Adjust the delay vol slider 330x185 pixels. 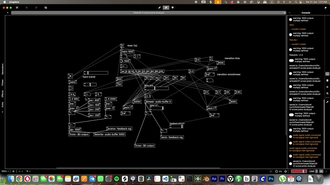coord(156,108)
